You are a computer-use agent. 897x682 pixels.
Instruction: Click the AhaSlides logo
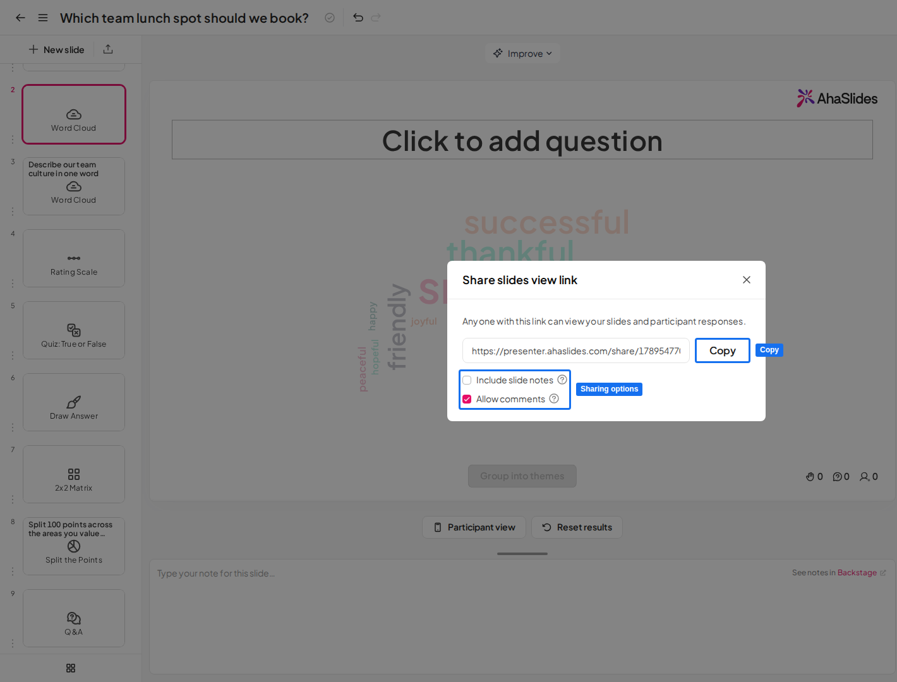tap(837, 98)
